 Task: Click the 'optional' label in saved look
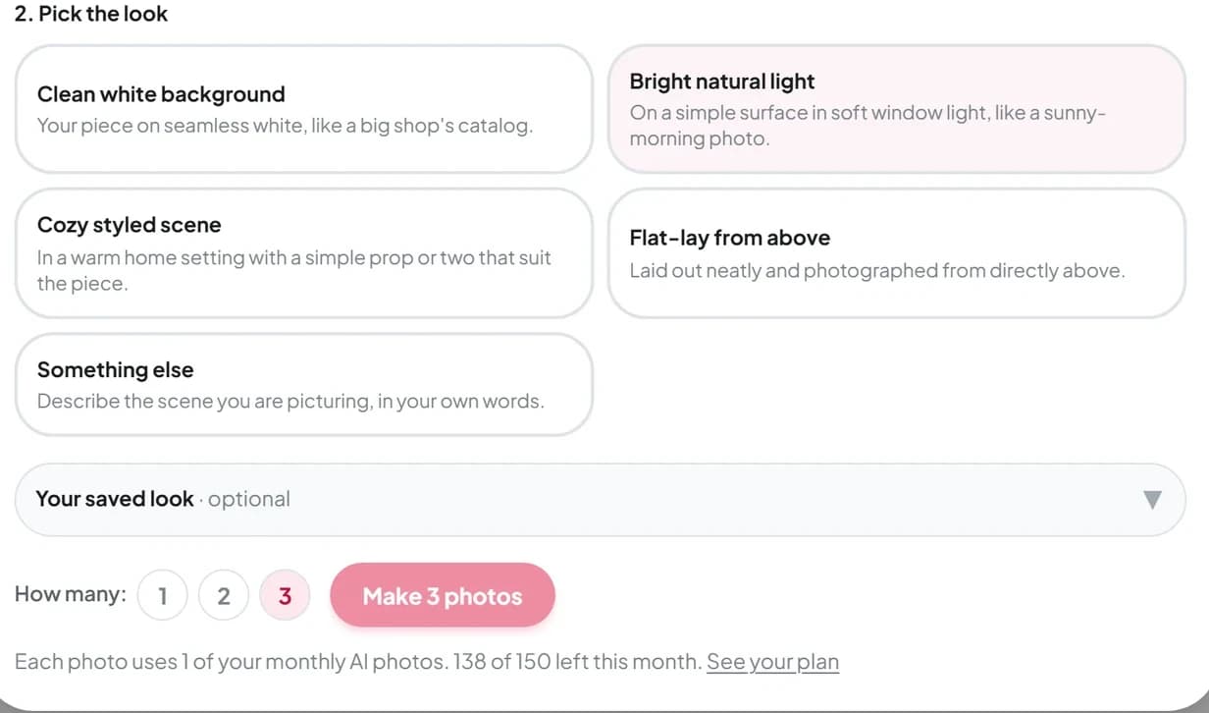tap(249, 499)
